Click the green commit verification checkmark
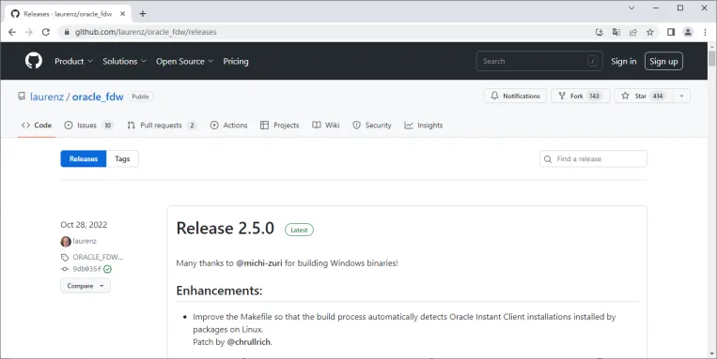 coord(107,269)
